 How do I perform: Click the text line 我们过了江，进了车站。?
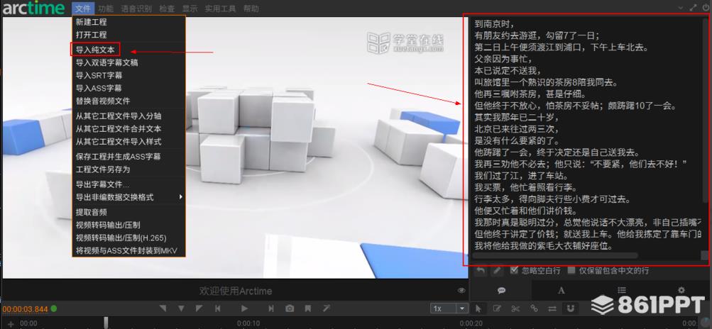coord(521,176)
